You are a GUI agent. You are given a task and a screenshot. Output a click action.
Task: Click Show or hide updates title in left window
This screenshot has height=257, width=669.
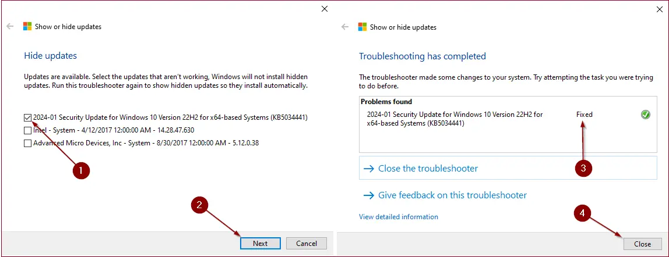[68, 27]
